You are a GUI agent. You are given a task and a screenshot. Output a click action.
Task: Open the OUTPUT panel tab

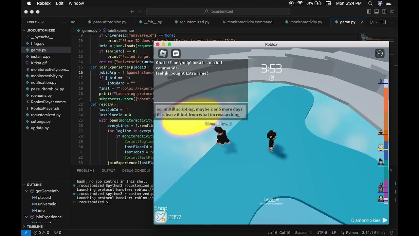(108, 170)
